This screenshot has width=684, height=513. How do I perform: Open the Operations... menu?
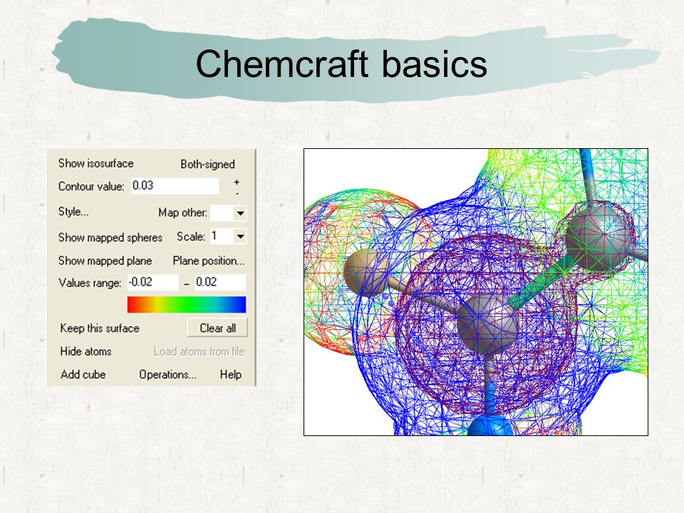[168, 375]
